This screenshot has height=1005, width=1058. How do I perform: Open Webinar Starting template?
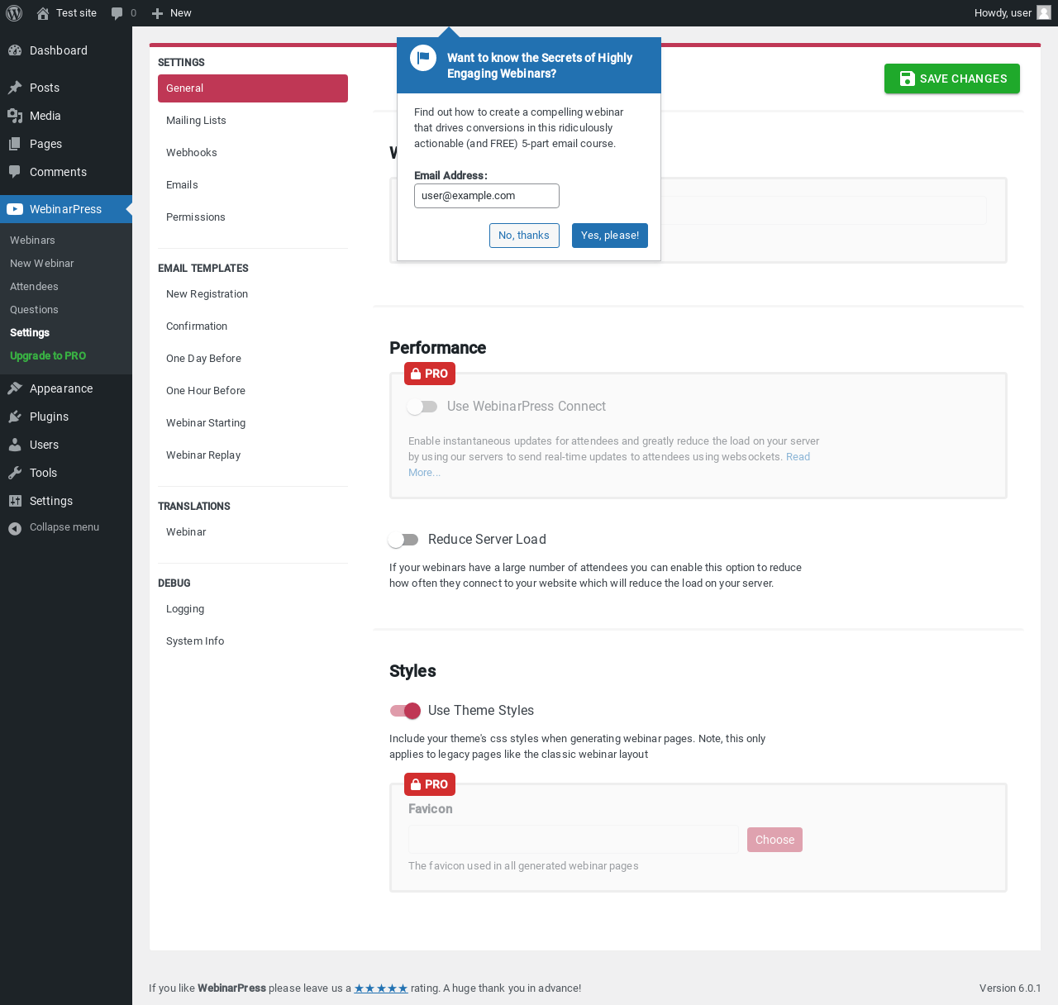pos(253,423)
